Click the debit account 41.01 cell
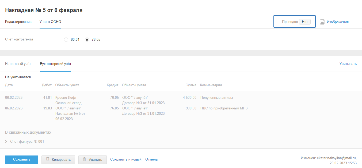 (x=47, y=98)
